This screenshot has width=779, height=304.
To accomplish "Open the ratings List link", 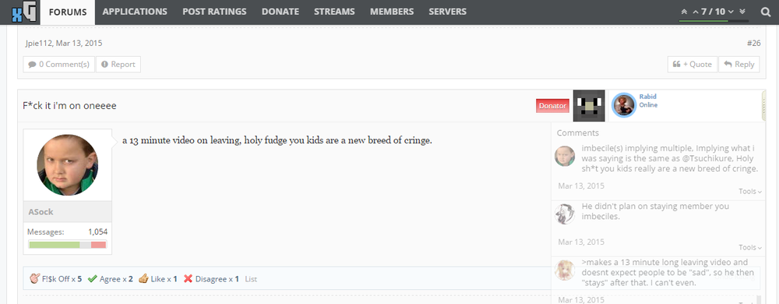I will 251,279.
